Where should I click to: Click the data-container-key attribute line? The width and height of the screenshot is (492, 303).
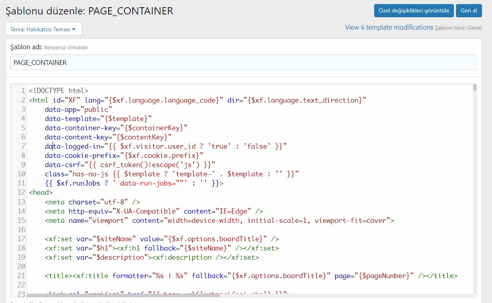[x=116, y=127]
